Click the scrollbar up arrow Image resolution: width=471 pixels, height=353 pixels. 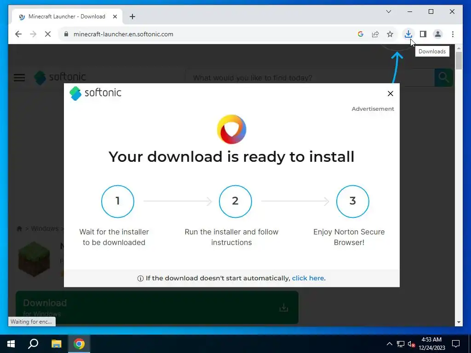tap(459, 48)
